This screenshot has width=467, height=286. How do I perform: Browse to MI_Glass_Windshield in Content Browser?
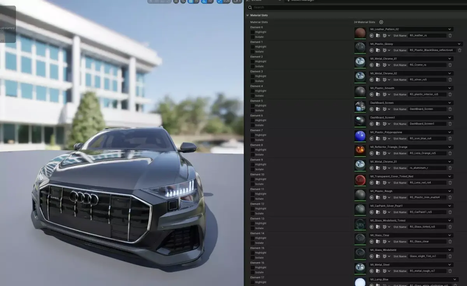click(378, 256)
